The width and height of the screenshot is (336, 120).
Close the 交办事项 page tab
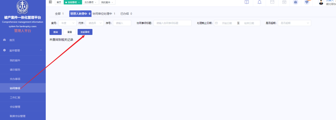(96, 2)
